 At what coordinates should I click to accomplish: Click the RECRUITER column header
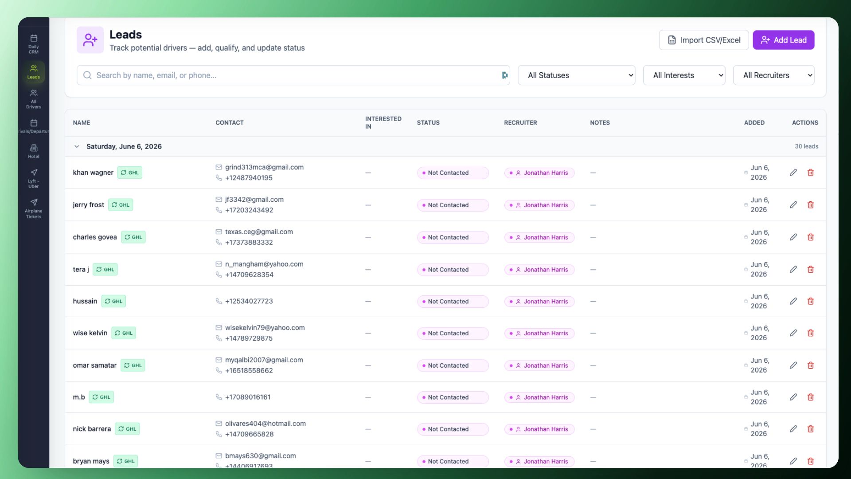(520, 122)
